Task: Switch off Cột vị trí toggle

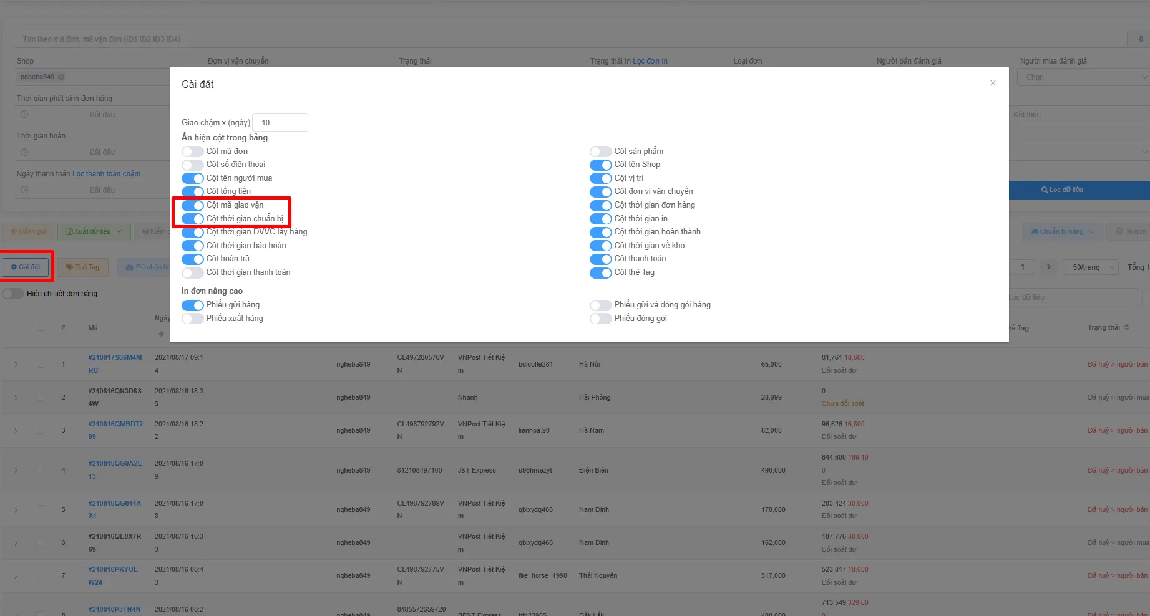Action: pyautogui.click(x=601, y=178)
